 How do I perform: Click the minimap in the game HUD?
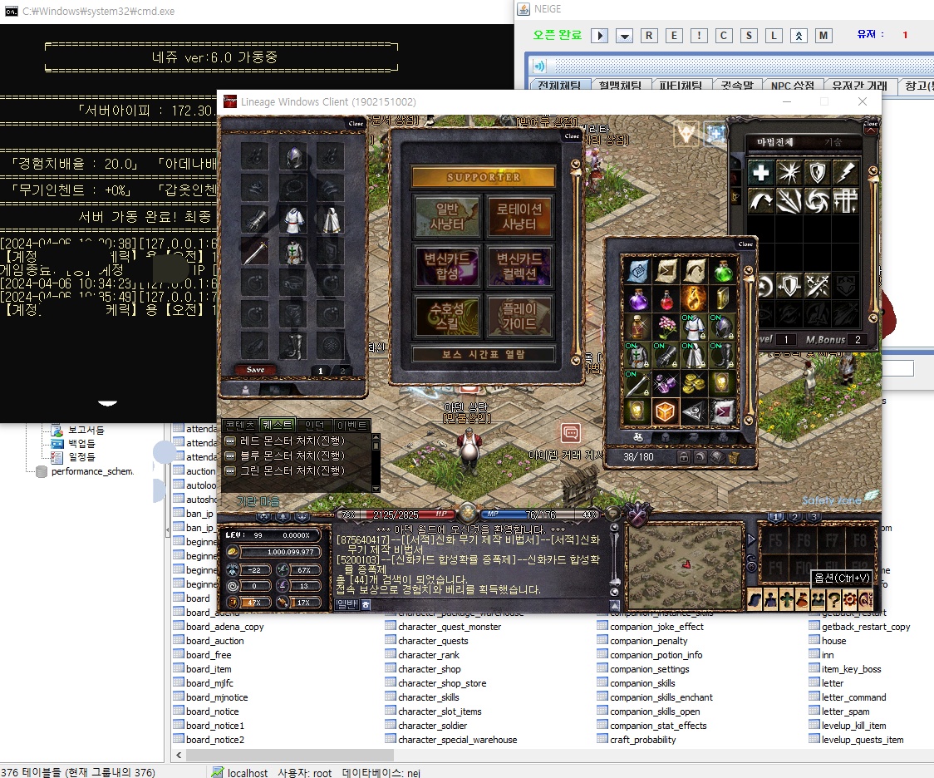click(x=685, y=566)
